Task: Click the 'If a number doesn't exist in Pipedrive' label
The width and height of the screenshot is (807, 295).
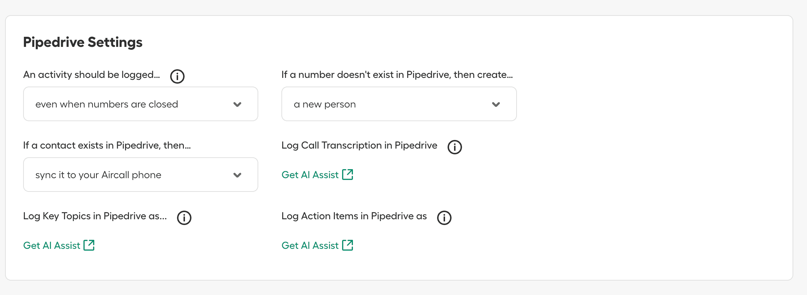Action: (x=397, y=75)
